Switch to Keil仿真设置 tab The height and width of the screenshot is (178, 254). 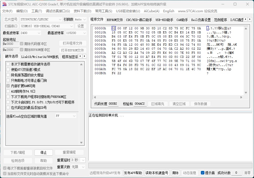[201, 20]
